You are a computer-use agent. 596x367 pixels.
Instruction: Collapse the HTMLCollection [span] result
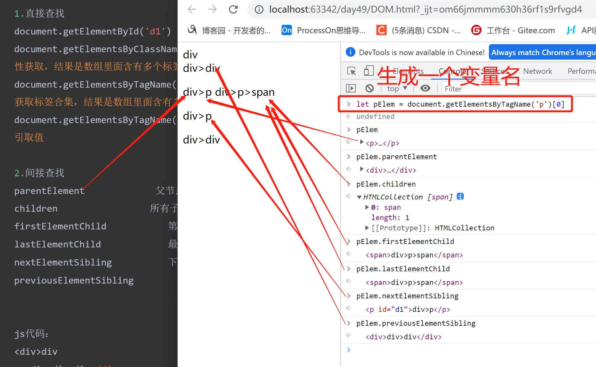coord(359,197)
